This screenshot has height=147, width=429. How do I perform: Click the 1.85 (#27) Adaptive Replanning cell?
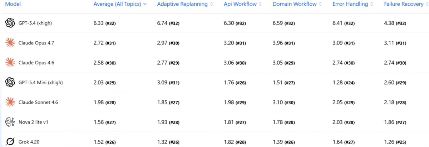click(x=168, y=102)
